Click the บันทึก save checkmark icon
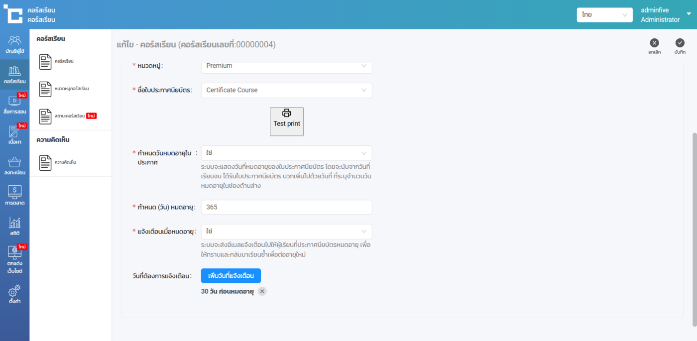This screenshot has width=697, height=341. pyautogui.click(x=680, y=43)
